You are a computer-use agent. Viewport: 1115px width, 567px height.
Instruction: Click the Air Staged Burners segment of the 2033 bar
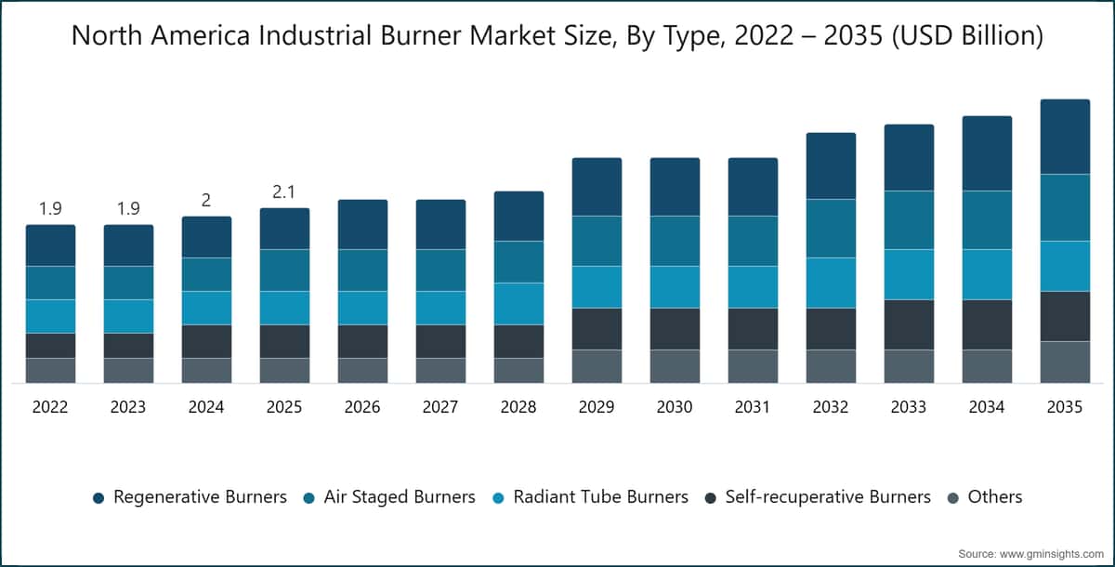(x=909, y=220)
